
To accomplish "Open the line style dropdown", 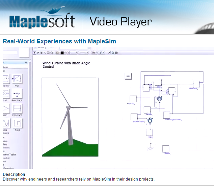I will point(83,53).
